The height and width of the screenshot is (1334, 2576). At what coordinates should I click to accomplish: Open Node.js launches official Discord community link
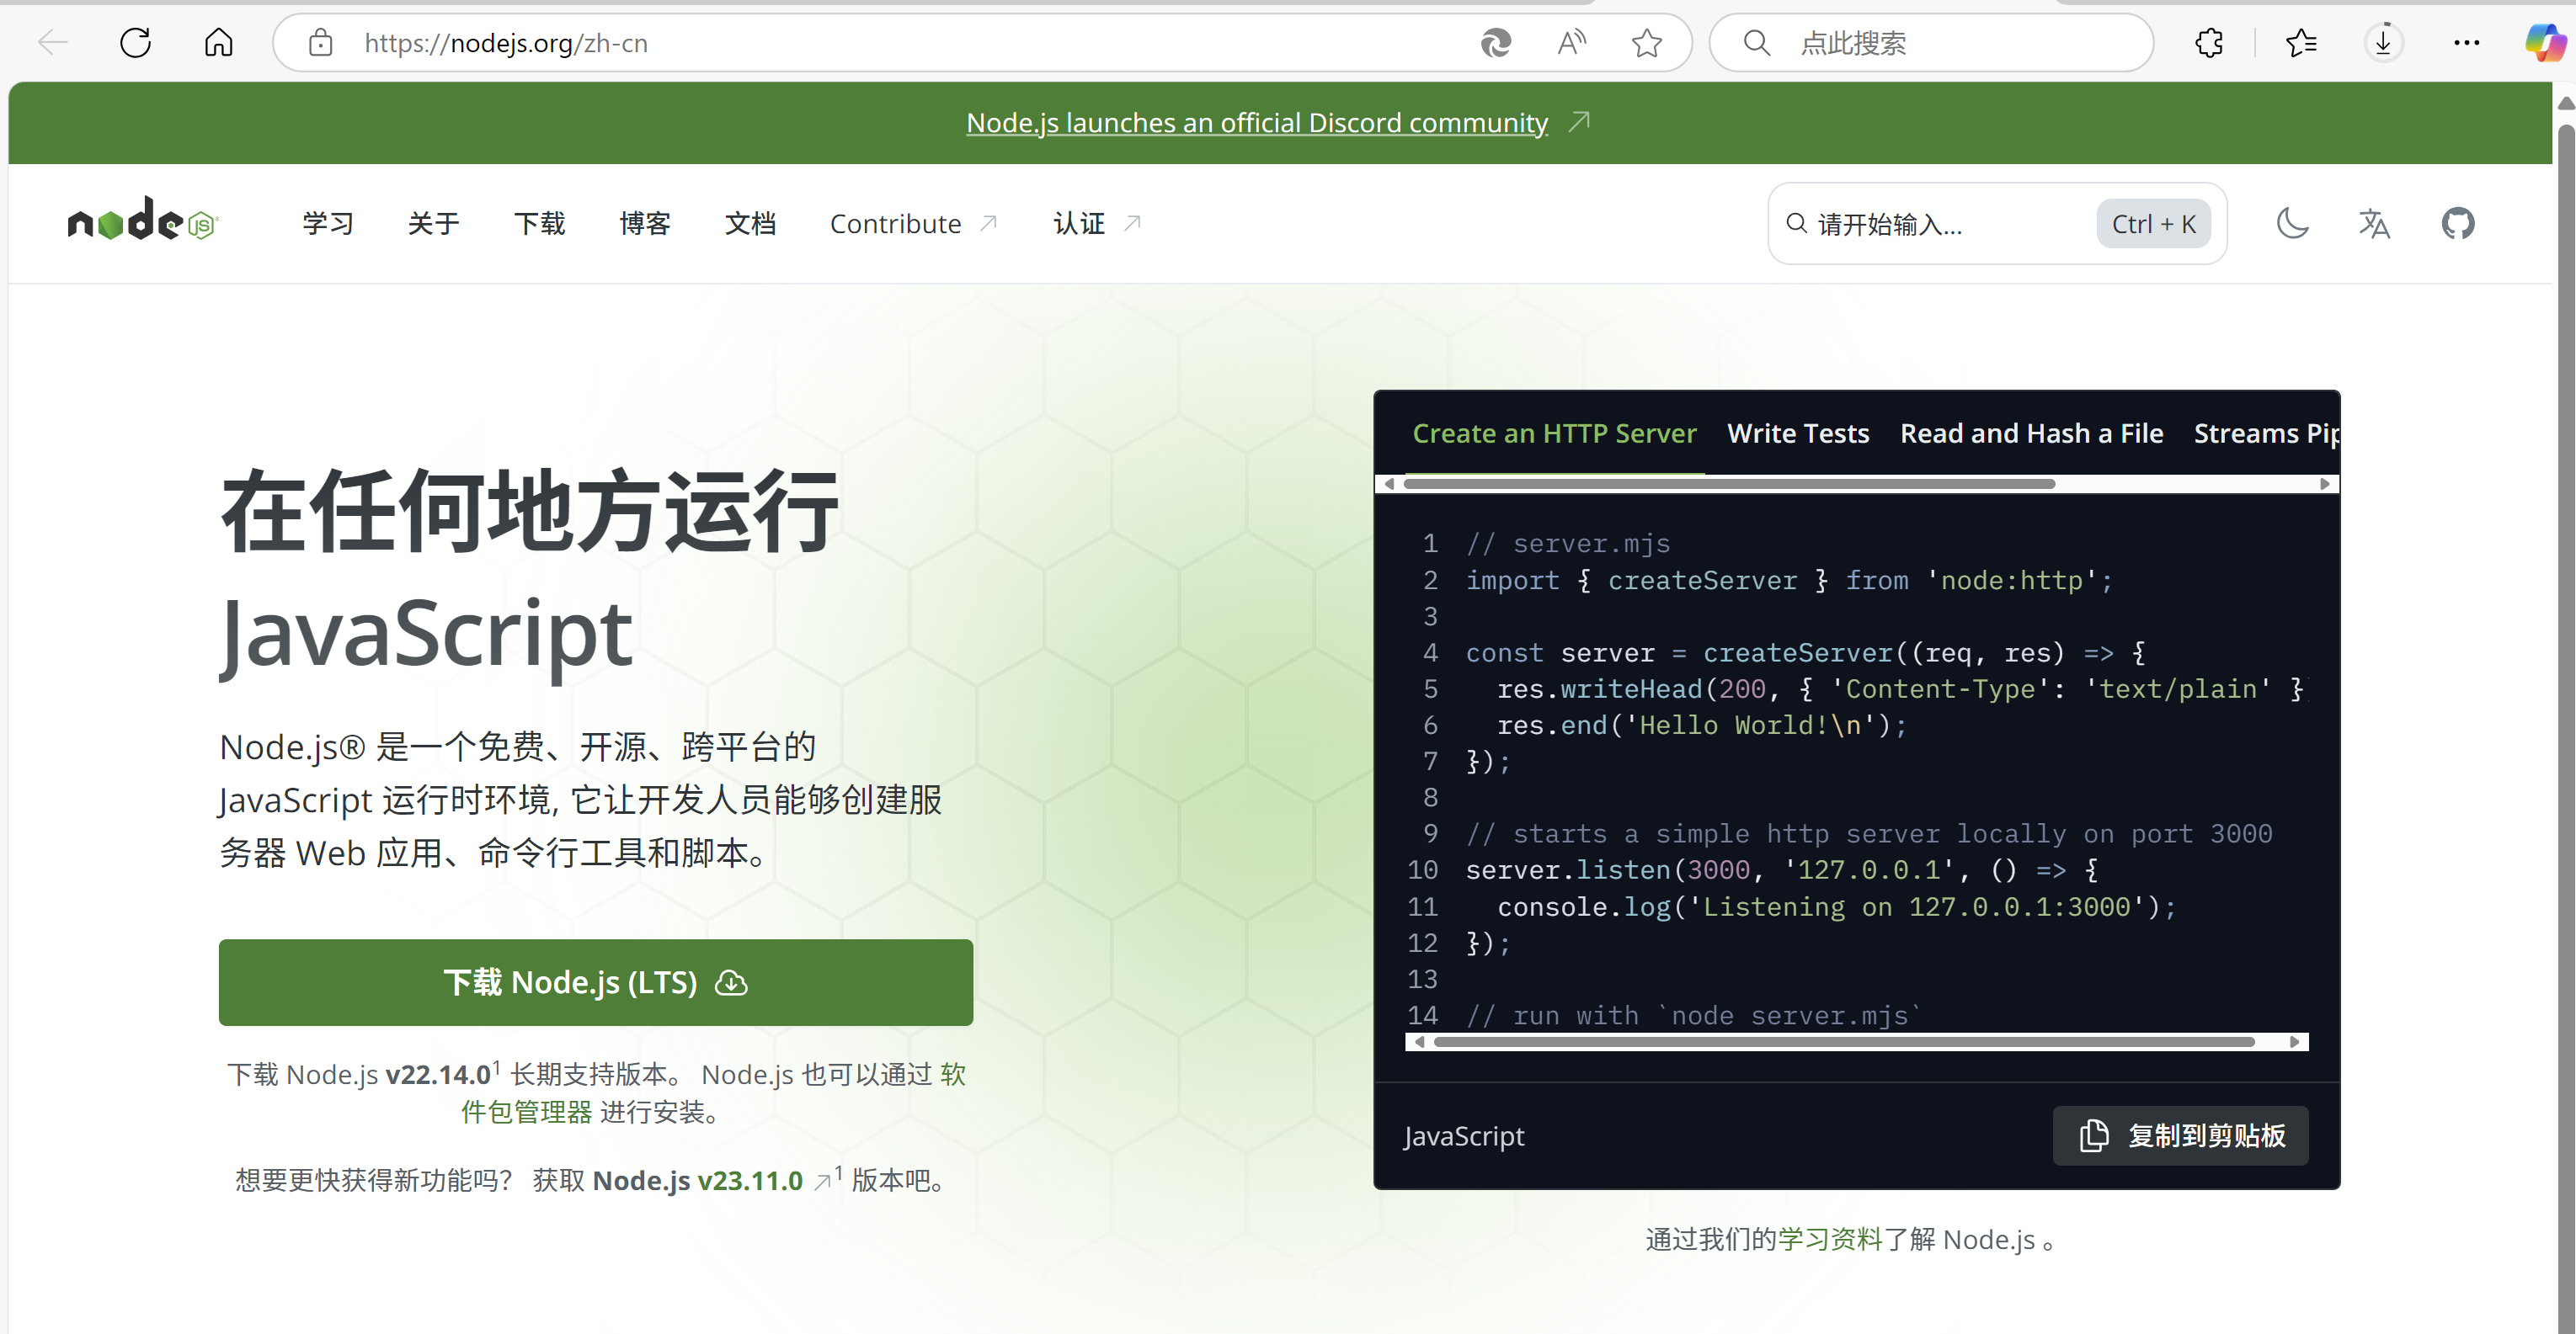tap(1257, 122)
